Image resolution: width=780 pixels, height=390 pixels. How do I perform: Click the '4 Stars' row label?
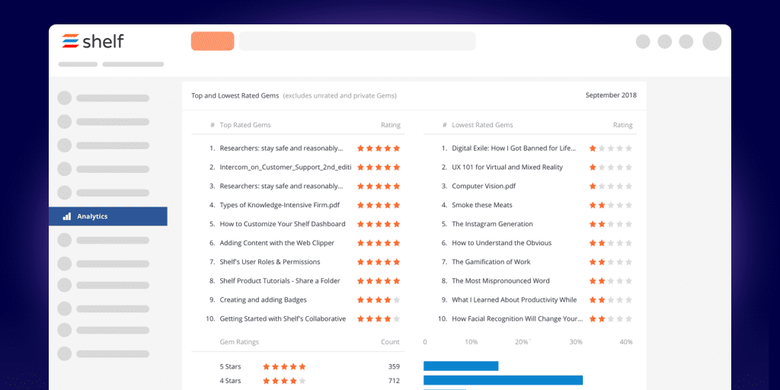(x=230, y=381)
